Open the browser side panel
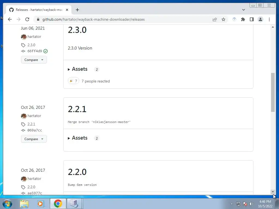 pyautogui.click(x=251, y=19)
